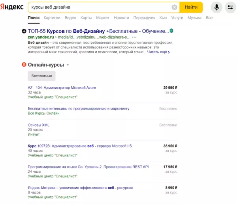Switch to the Картинки tab
This screenshot has height=205, width=237.
tap(52, 18)
